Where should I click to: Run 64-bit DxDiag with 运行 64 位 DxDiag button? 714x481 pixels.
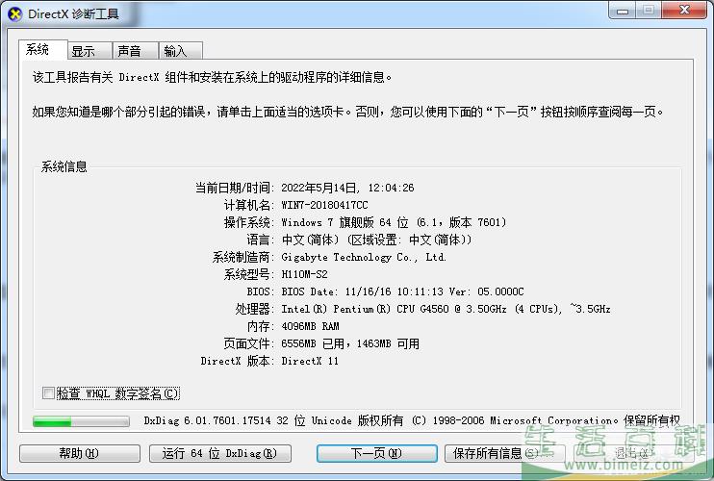click(x=220, y=453)
